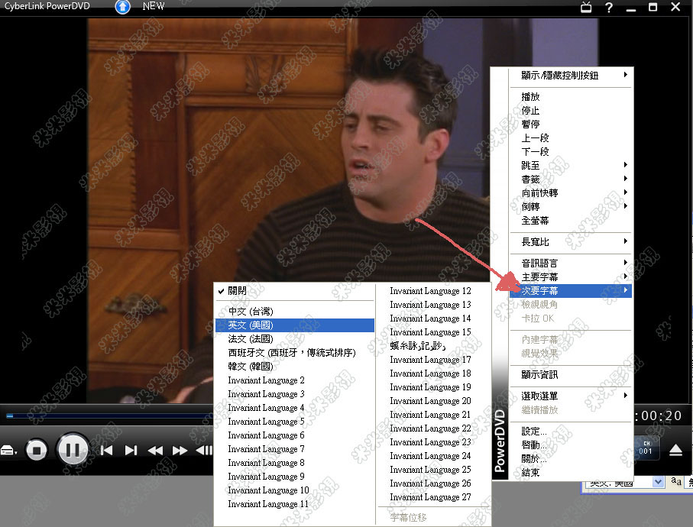Viewport: 693px width, 527px height.
Task: Select Invariant Language 2 subtitle
Action: point(295,380)
